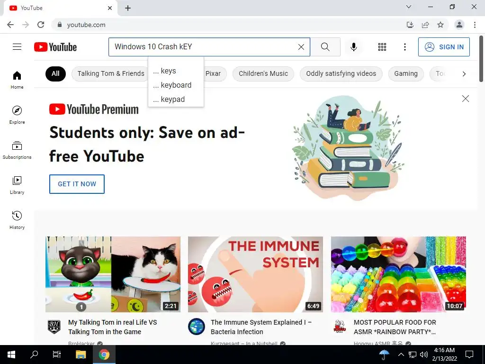The height and width of the screenshot is (364, 485).
Task: Open the Kurzgesagt channel avatar
Action: point(197,327)
